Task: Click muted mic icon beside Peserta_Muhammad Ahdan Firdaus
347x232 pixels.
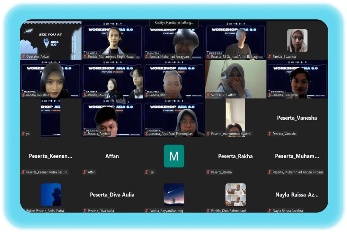Action: pyautogui.click(x=270, y=172)
